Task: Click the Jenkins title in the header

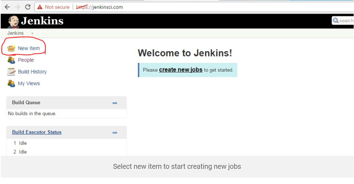Action: click(x=42, y=21)
